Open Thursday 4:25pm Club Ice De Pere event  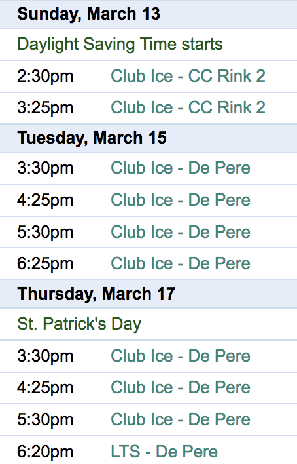[x=181, y=387]
